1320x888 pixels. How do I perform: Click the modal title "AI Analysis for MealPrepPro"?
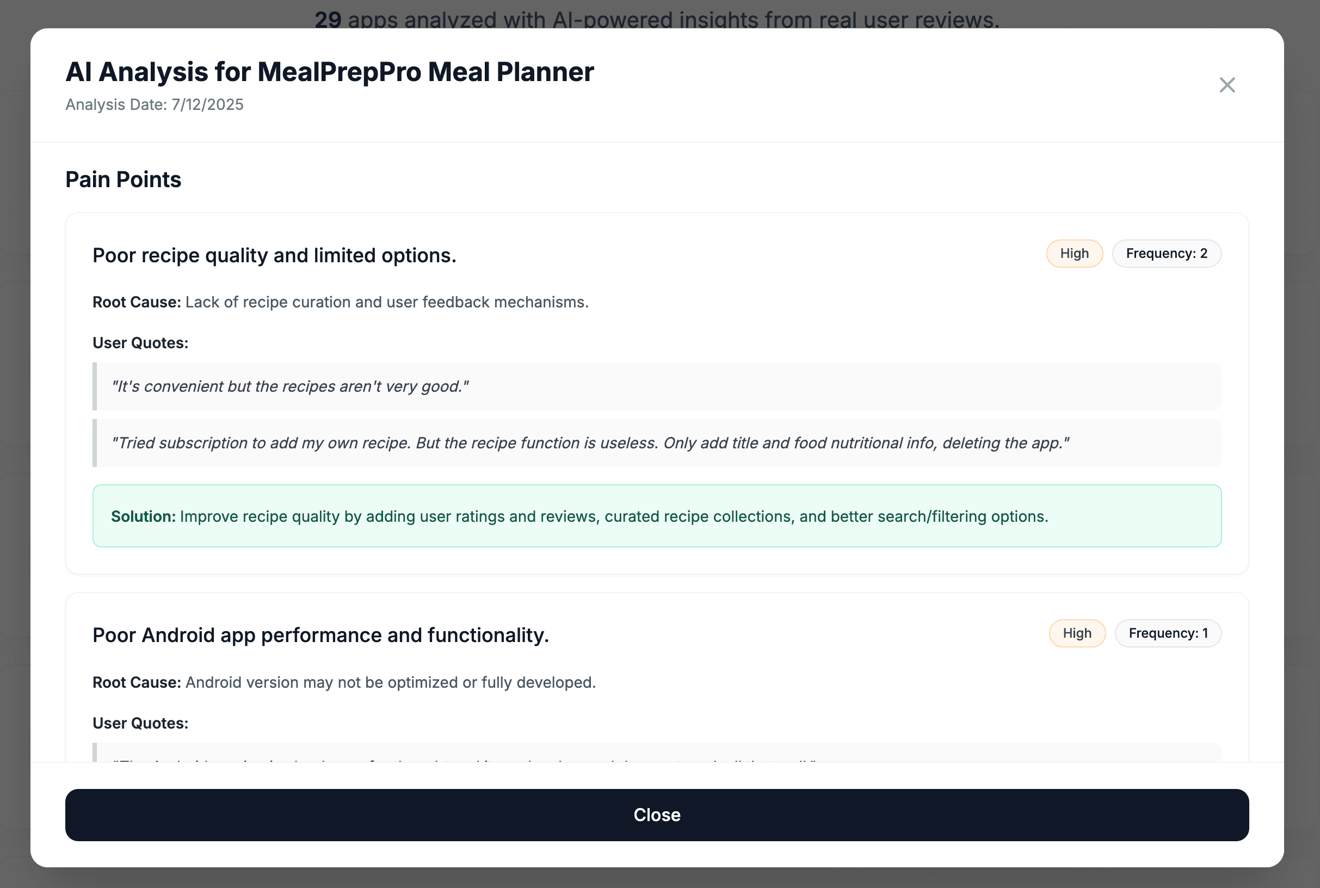tap(330, 72)
